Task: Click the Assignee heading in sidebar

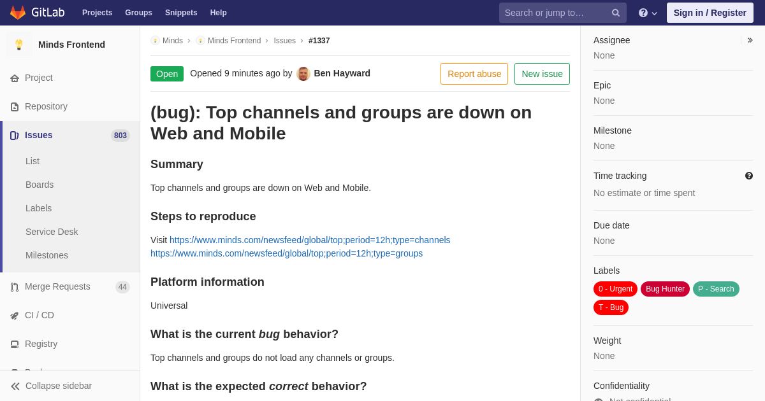Action: (611, 40)
